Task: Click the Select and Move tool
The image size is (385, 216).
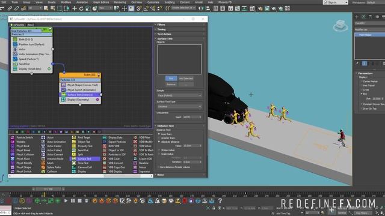Action: coord(75,8)
